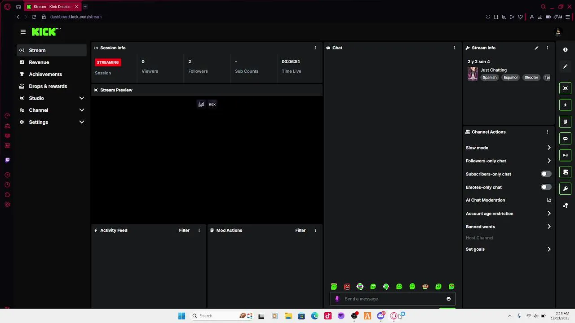Image resolution: width=575 pixels, height=323 pixels.
Task: Open the Activity Feed Filter dropdown
Action: click(x=184, y=231)
